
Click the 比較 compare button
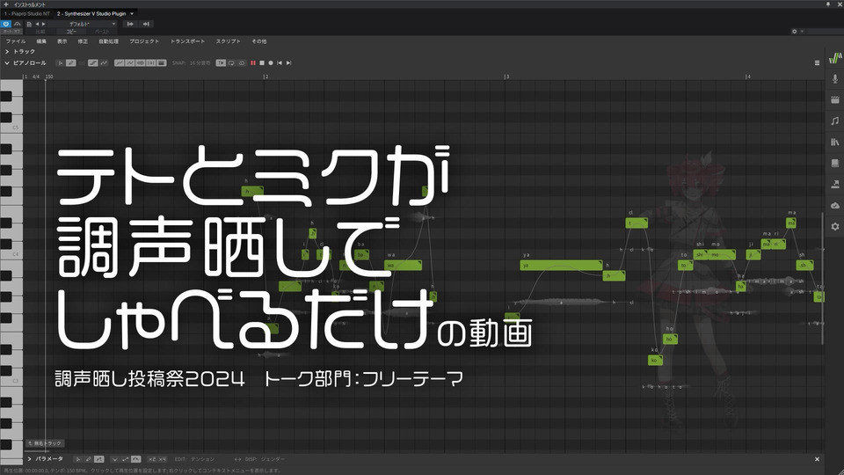coord(40,32)
